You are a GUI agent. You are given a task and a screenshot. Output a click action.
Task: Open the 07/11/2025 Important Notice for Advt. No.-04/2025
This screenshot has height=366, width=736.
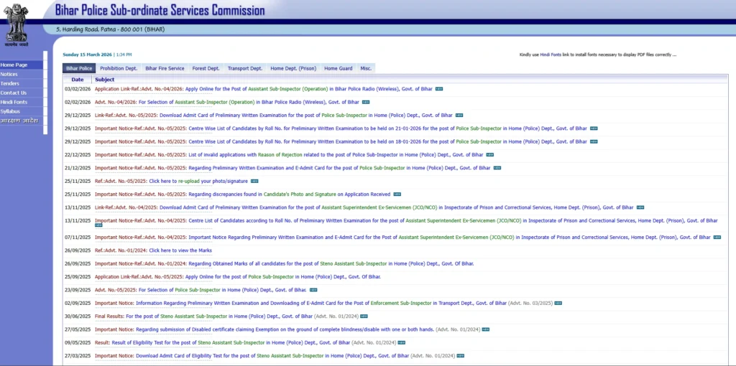point(402,238)
